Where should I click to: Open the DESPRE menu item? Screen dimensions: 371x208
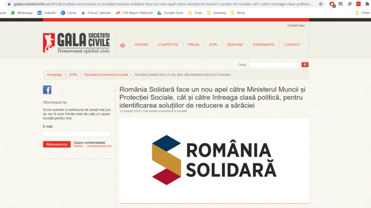[141, 44]
